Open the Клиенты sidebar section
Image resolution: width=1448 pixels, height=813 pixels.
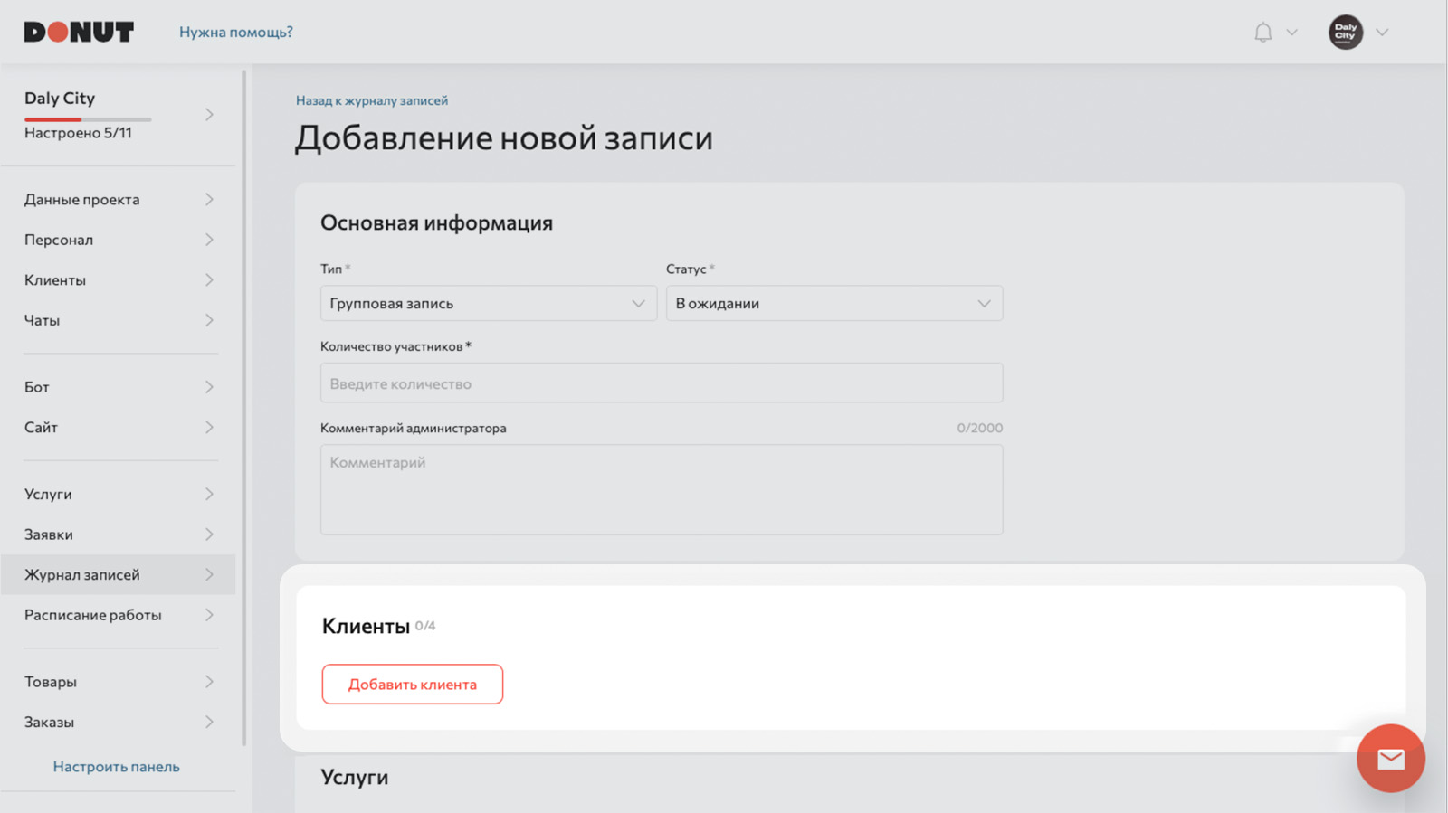coord(119,279)
